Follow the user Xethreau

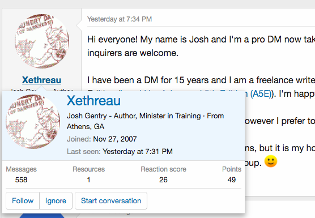(x=23, y=201)
